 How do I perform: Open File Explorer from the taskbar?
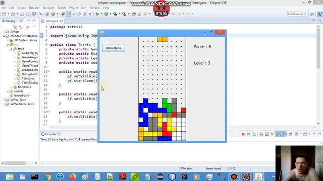(x=10, y=176)
